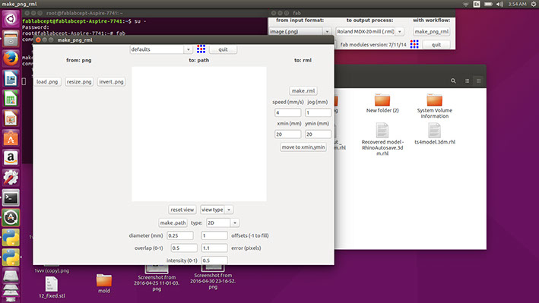Click load .png button

pyautogui.click(x=47, y=82)
